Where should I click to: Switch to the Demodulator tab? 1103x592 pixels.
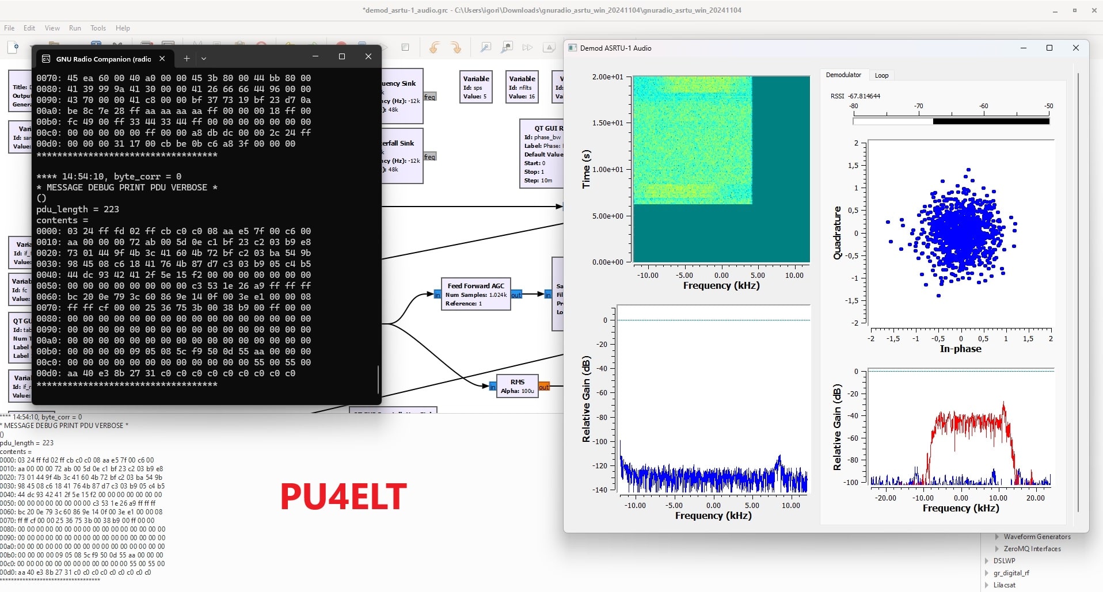coord(843,75)
